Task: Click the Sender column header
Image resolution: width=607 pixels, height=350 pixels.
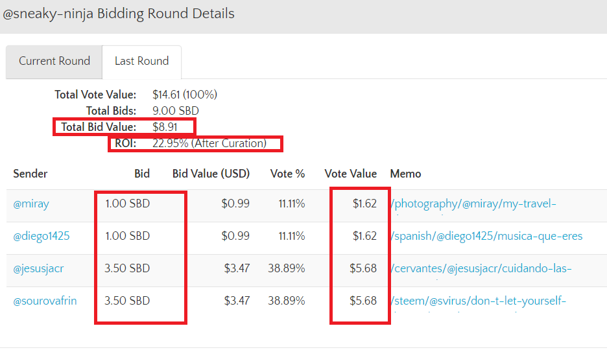Action: (x=30, y=174)
